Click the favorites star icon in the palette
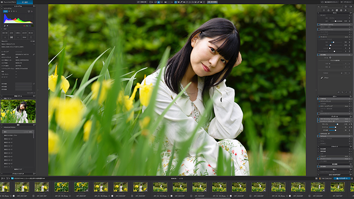354x199 pixels. [x=346, y=7]
